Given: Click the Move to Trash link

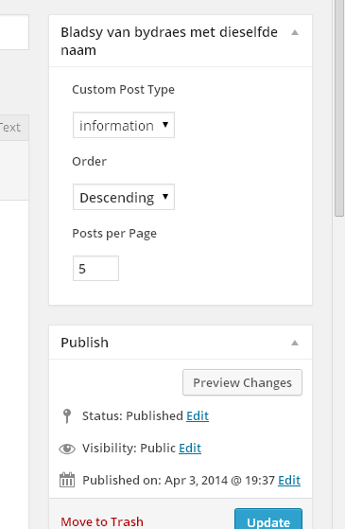Looking at the screenshot, I should point(102,522).
